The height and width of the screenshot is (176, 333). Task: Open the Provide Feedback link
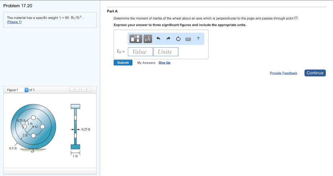tap(283, 73)
